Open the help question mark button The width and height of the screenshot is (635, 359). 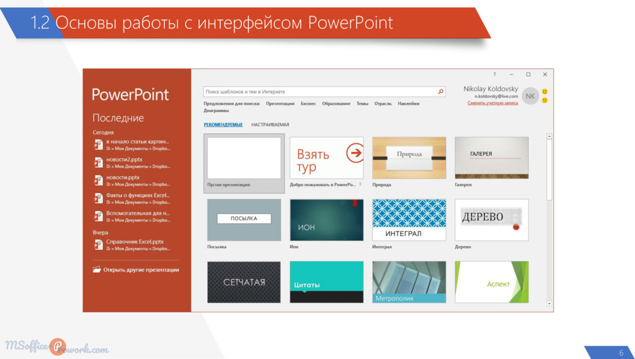click(x=494, y=74)
